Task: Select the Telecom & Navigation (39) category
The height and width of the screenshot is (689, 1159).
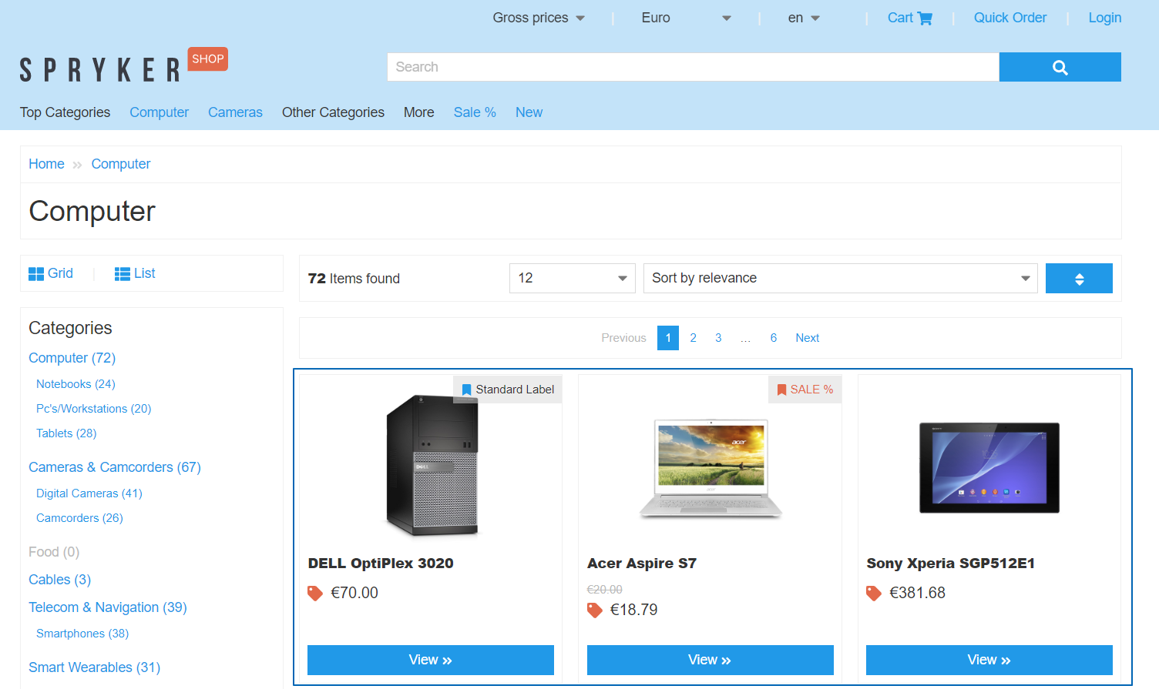Action: [x=108, y=607]
